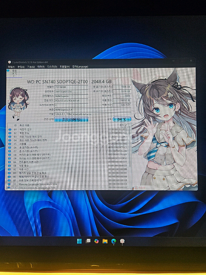Select the 처리된 쓰기 명령 횟수 (호스트) row text
This screenshot has height=275, width=206.
coord(35,159)
